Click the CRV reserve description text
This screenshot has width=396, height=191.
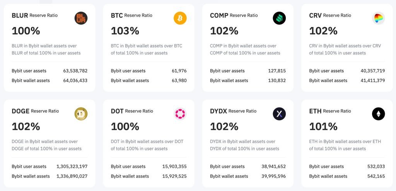(345, 49)
